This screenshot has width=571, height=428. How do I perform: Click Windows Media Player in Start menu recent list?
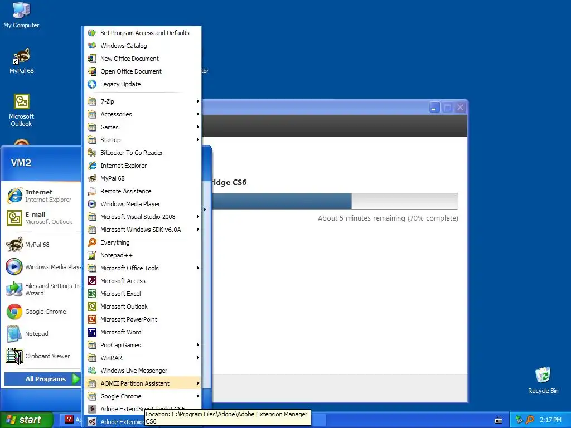pos(43,267)
